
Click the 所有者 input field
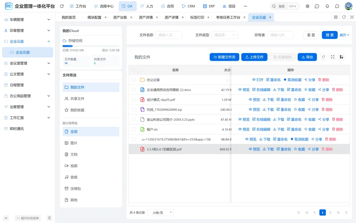tap(281, 35)
